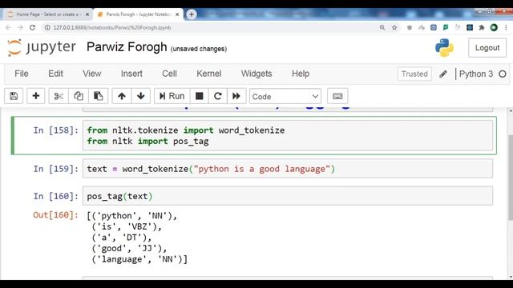The height and width of the screenshot is (288, 513).
Task: Click the unsaved changes status text
Action: (x=199, y=49)
